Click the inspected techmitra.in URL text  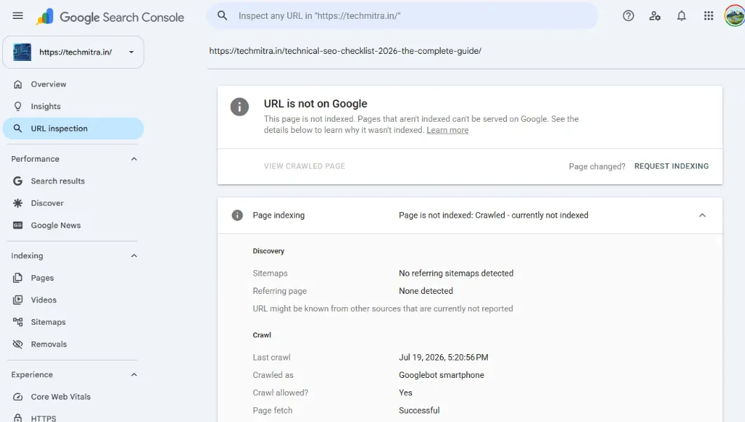click(346, 51)
